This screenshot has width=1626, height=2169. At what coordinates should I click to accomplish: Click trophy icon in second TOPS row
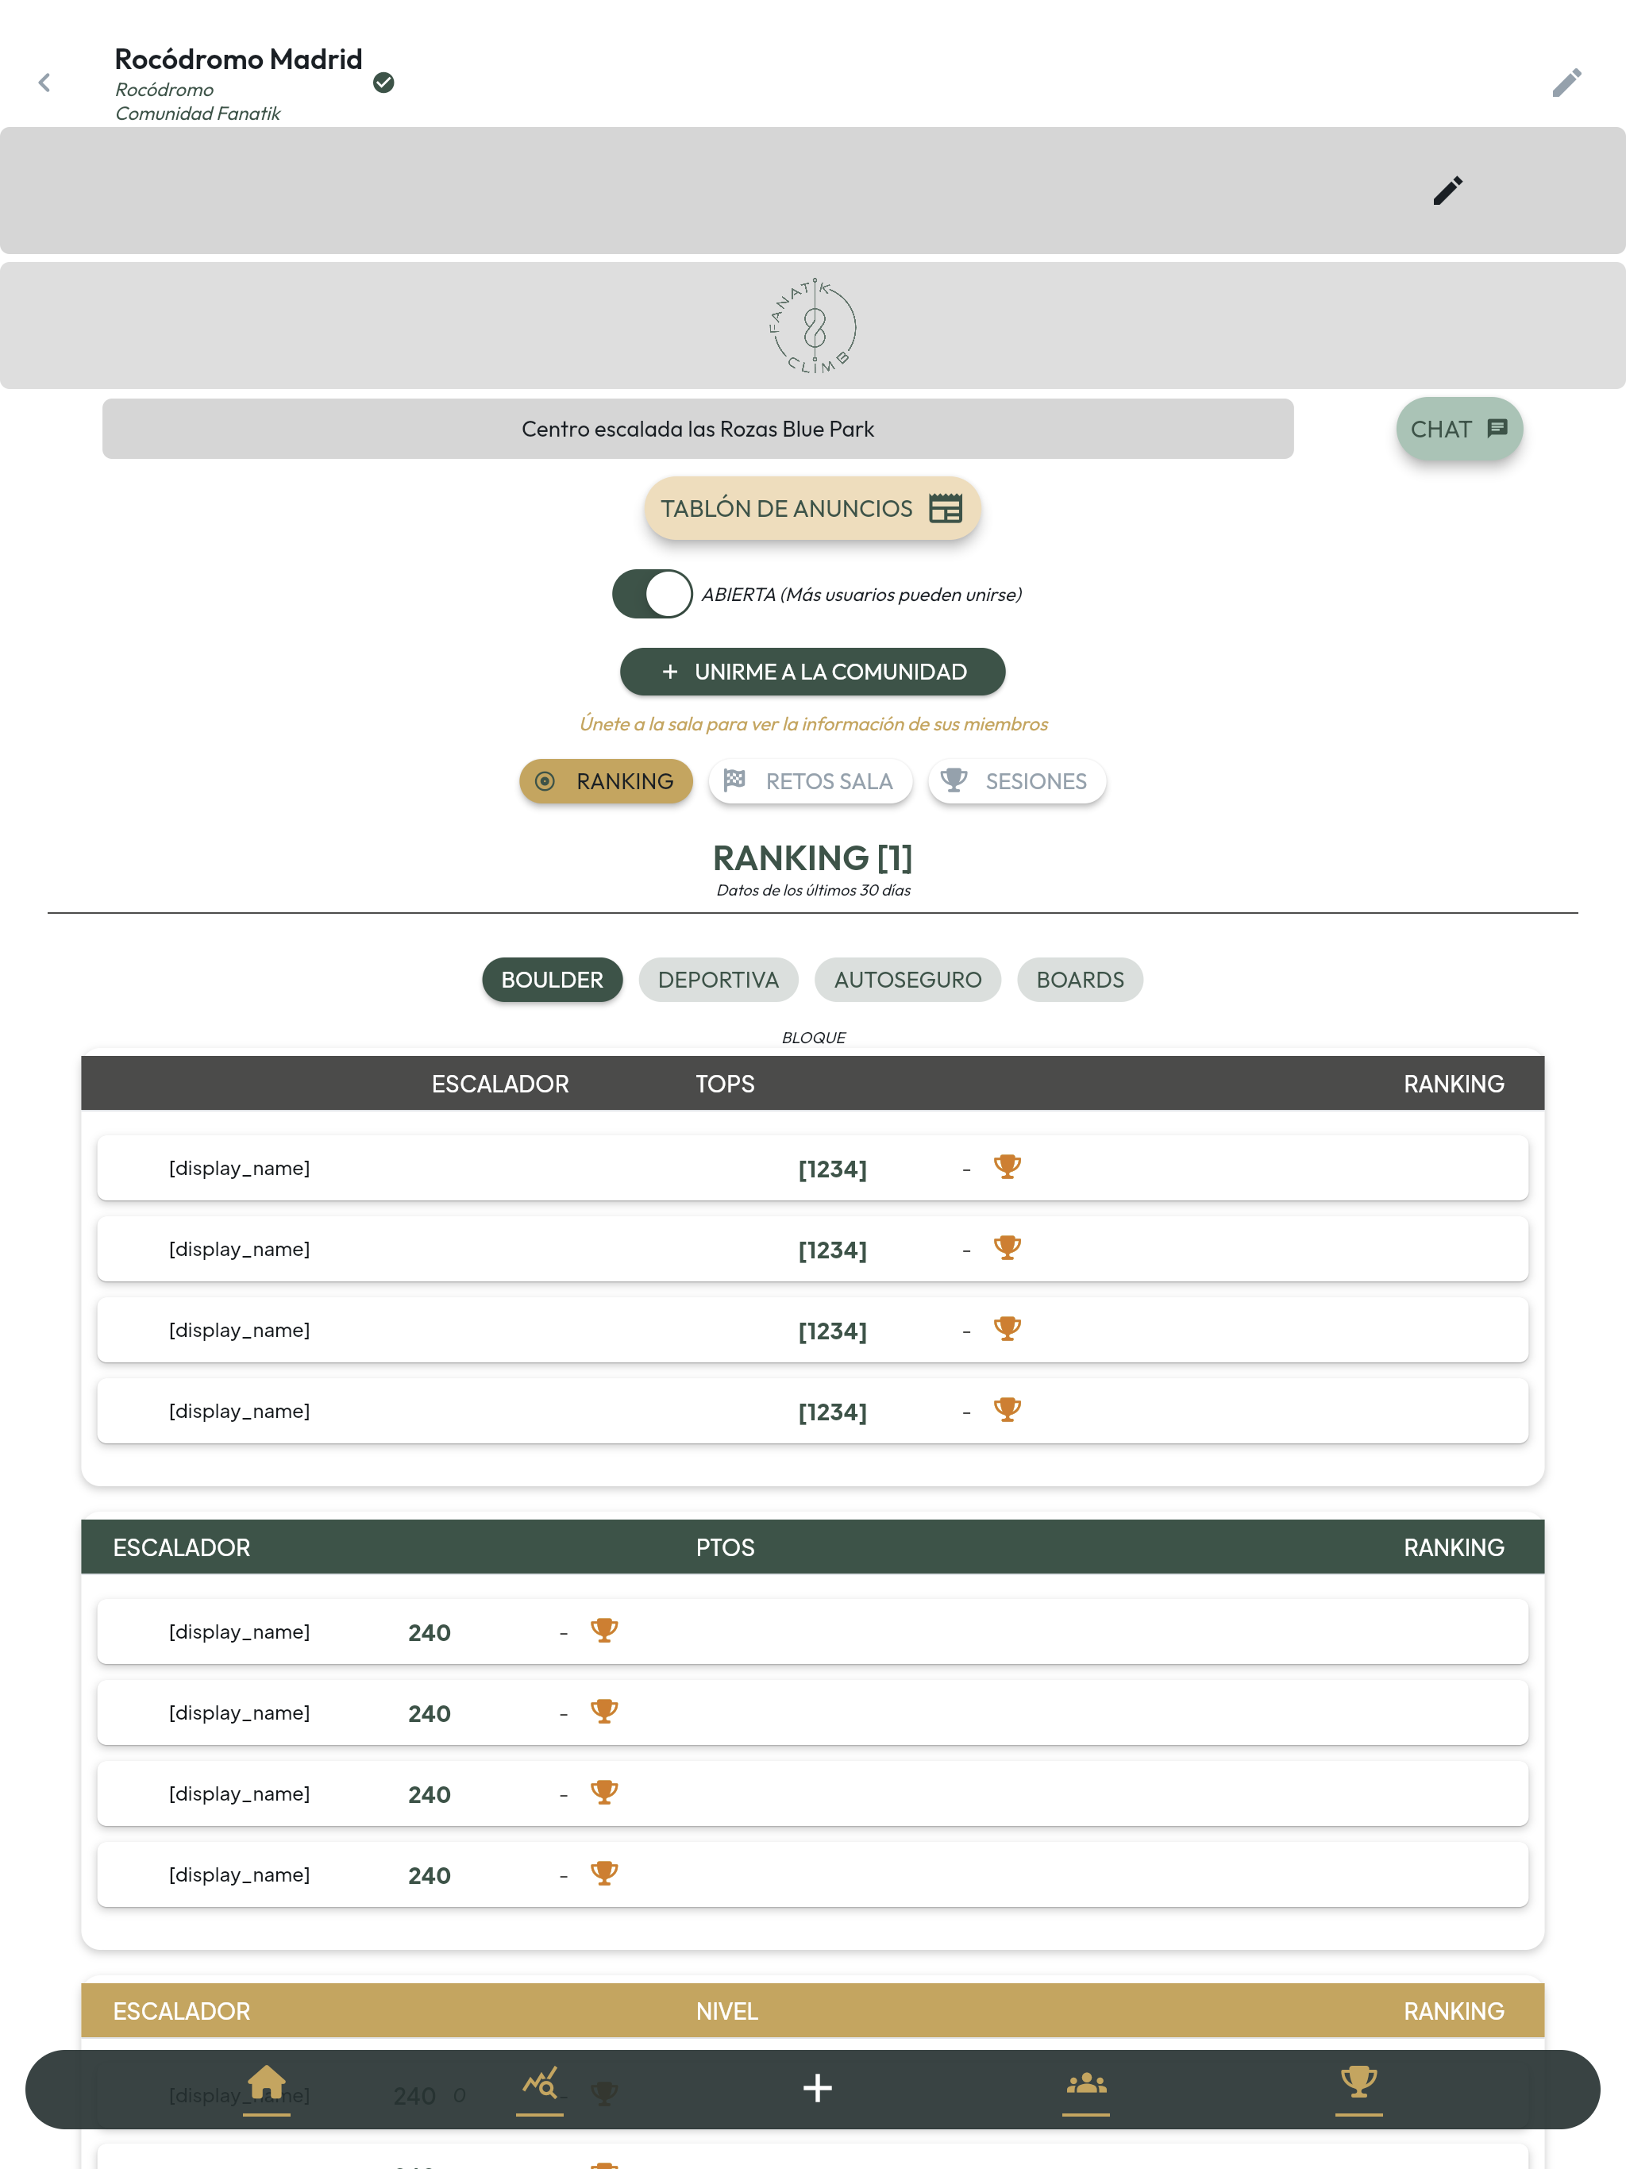click(x=1008, y=1248)
